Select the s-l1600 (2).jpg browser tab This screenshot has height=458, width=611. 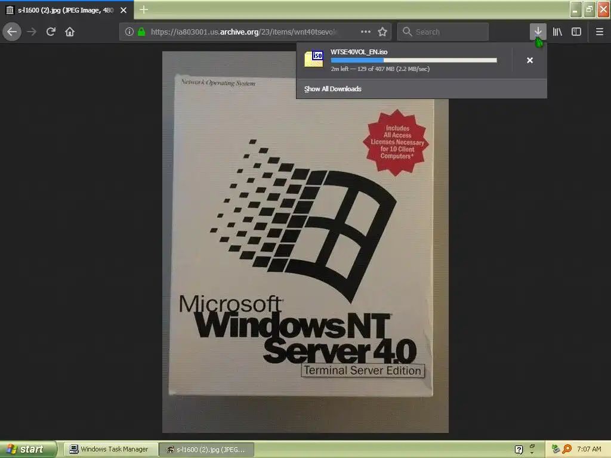pyautogui.click(x=67, y=10)
